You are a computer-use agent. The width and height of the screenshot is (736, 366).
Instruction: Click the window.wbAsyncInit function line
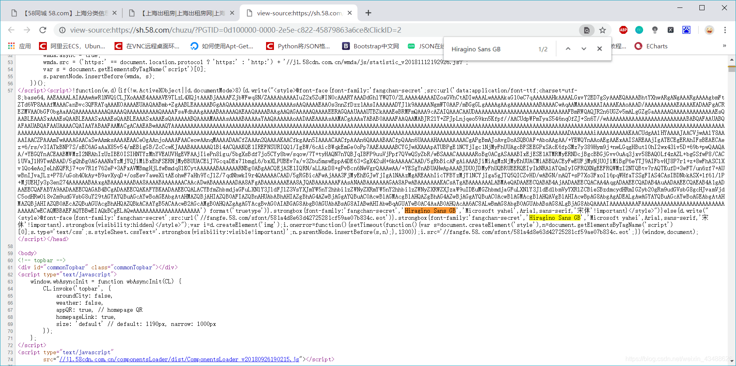[106, 281]
